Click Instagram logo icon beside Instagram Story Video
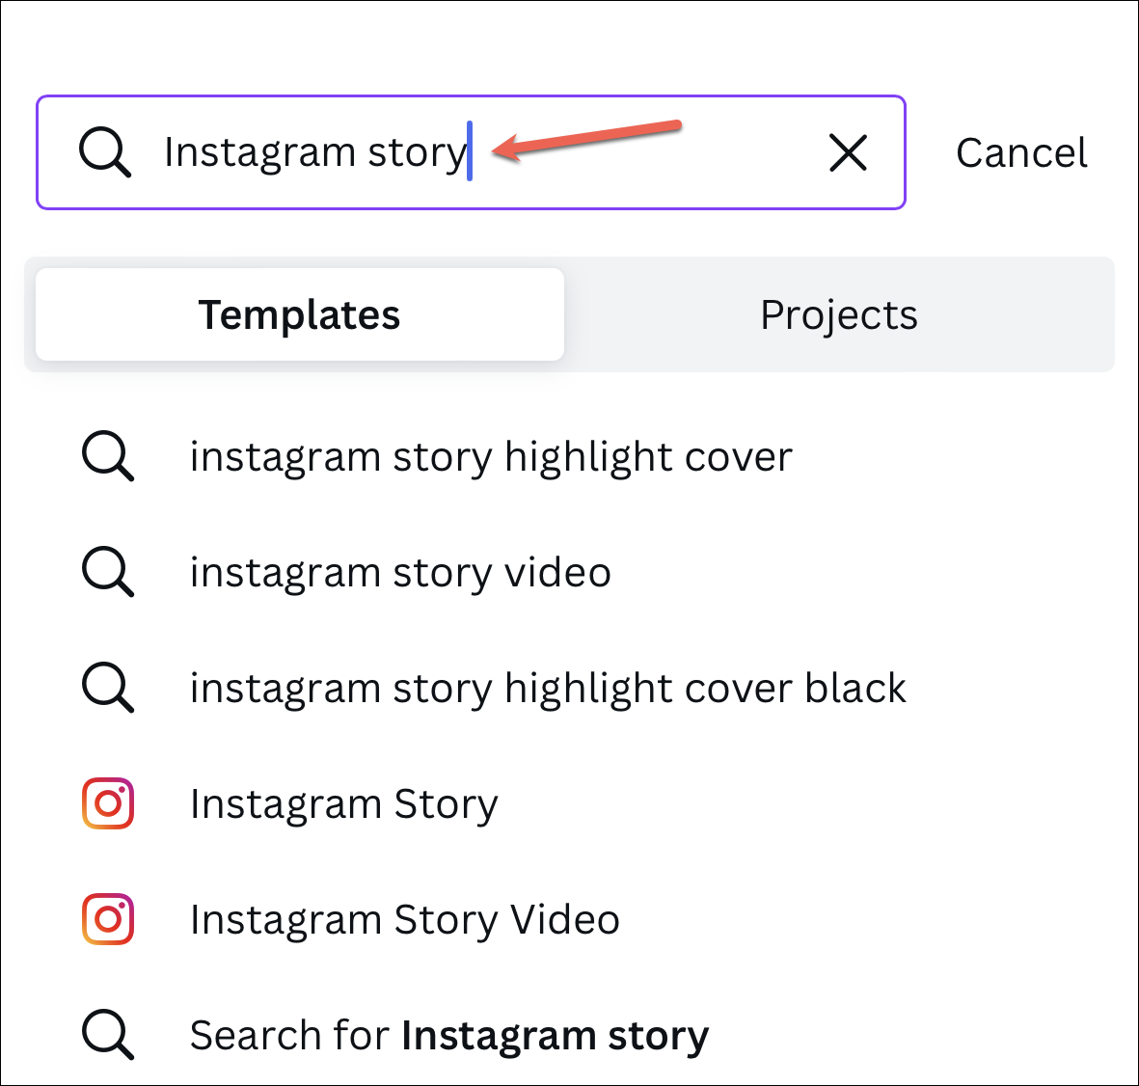 107,919
